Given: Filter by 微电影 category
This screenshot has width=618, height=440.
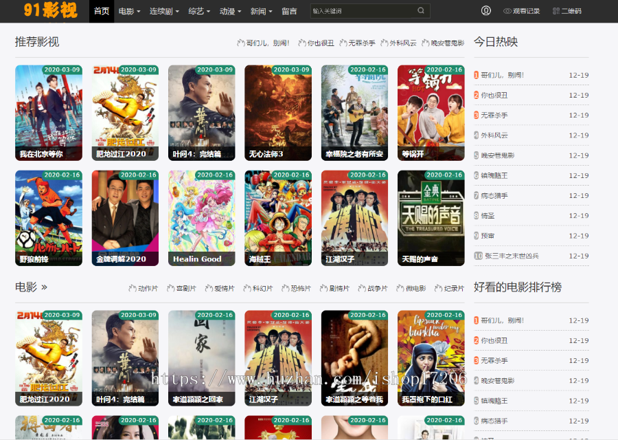Looking at the screenshot, I should (x=411, y=289).
